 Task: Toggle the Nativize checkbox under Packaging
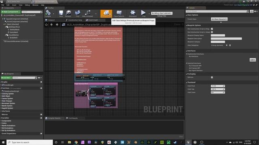pos(212,77)
